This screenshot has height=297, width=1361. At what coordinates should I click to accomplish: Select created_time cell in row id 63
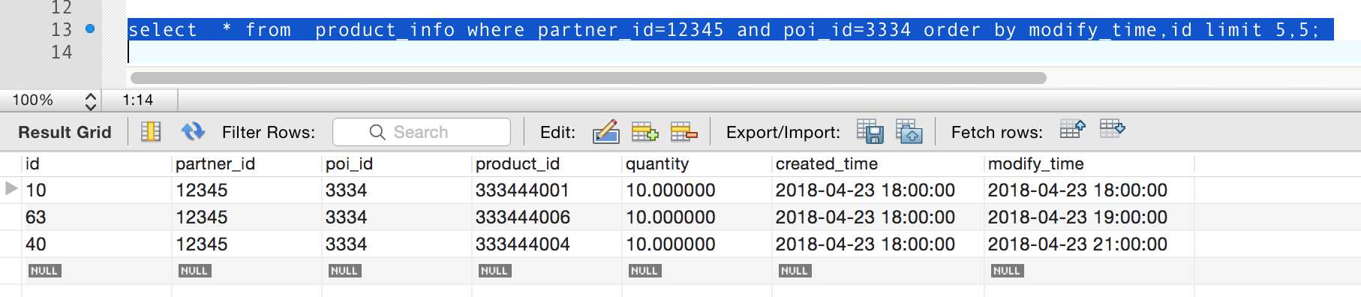(878, 217)
